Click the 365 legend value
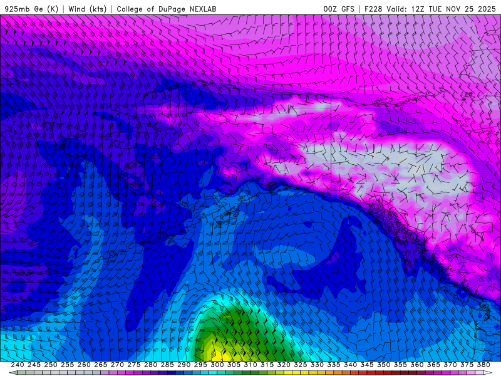Viewport: 501px width, 376px height. point(433,365)
